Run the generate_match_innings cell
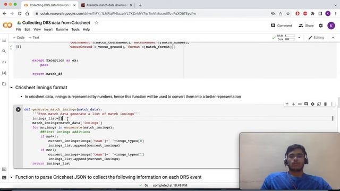 click(x=18, y=110)
